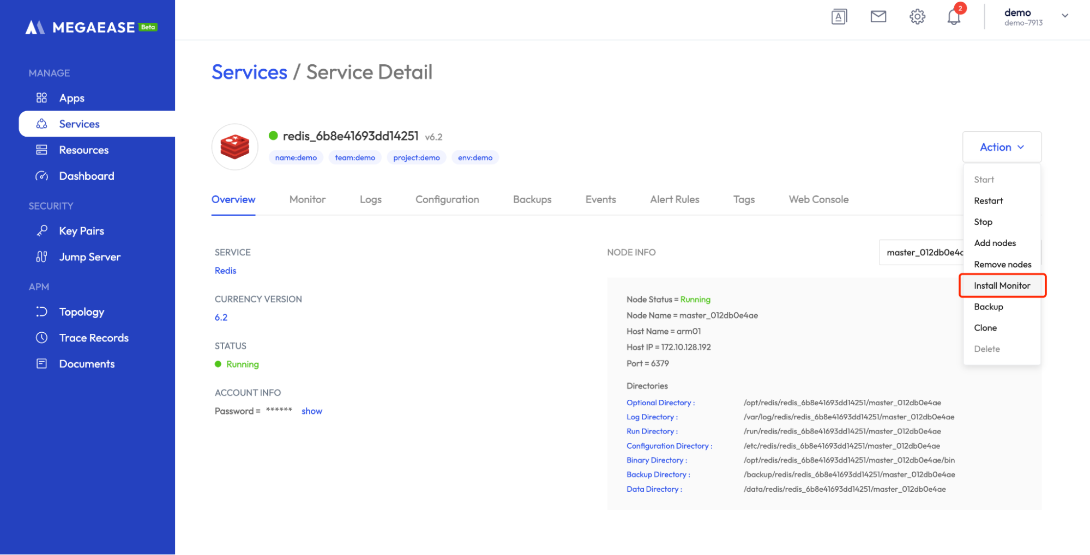Screen dimensions: 1090x555
Task: Click the Binary Directory link
Action: click(x=657, y=460)
